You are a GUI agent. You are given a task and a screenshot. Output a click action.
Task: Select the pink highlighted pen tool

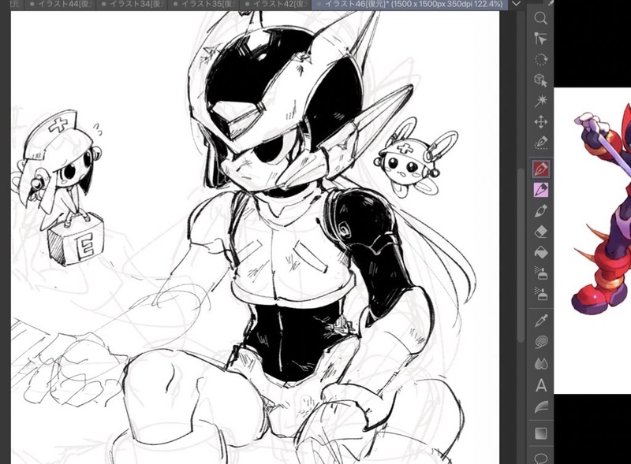click(541, 189)
